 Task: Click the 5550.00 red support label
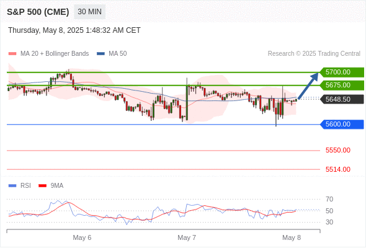point(338,150)
